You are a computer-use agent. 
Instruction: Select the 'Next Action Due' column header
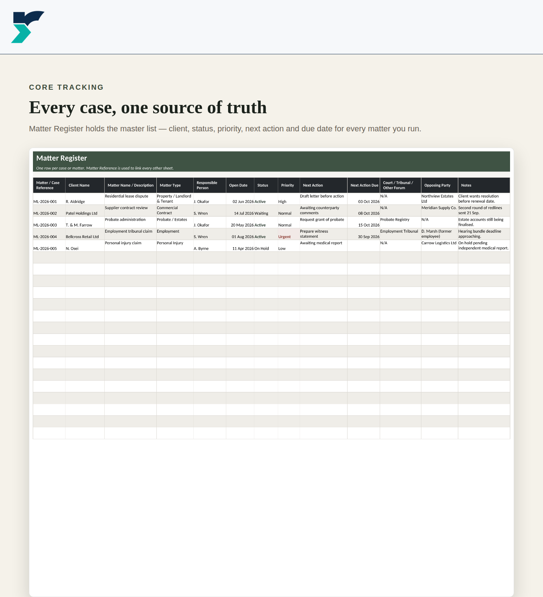click(364, 185)
